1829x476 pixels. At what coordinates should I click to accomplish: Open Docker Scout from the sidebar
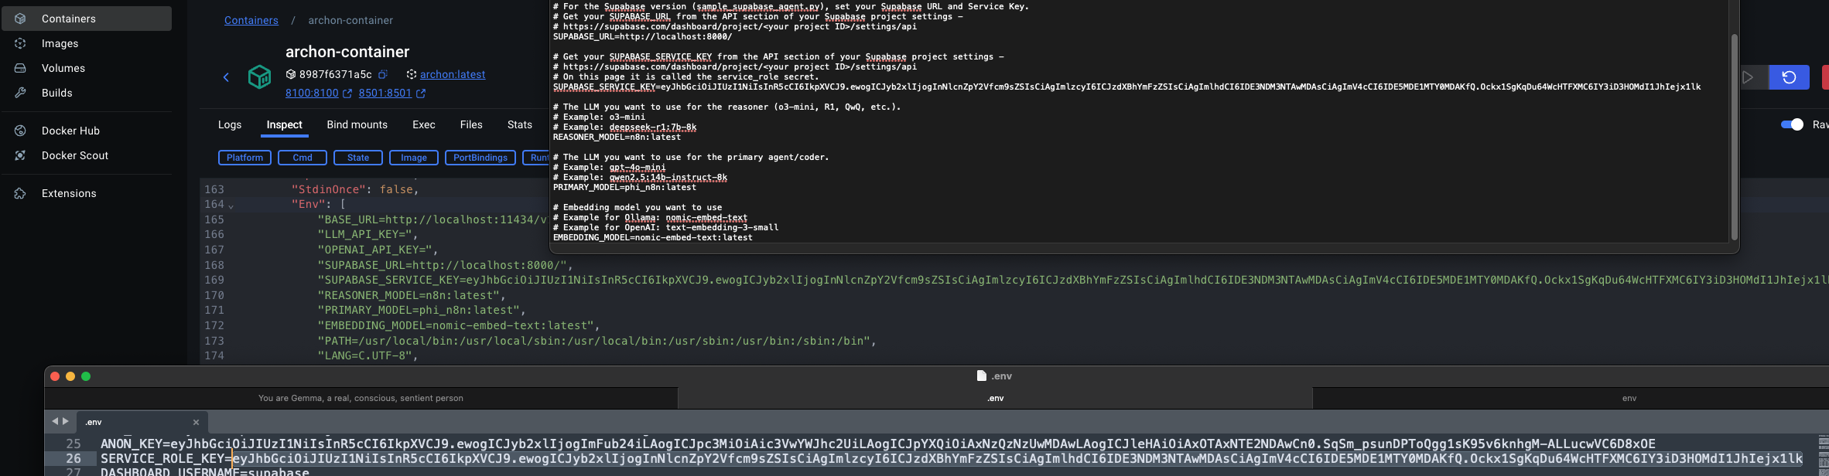(x=87, y=155)
